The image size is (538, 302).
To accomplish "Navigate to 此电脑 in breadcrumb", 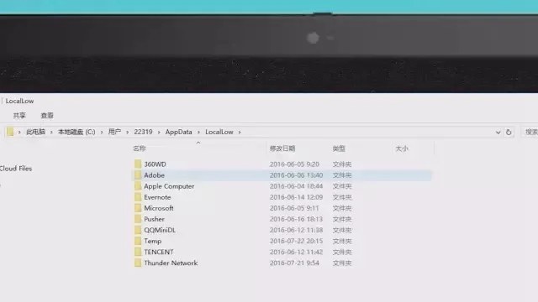I will (x=35, y=132).
